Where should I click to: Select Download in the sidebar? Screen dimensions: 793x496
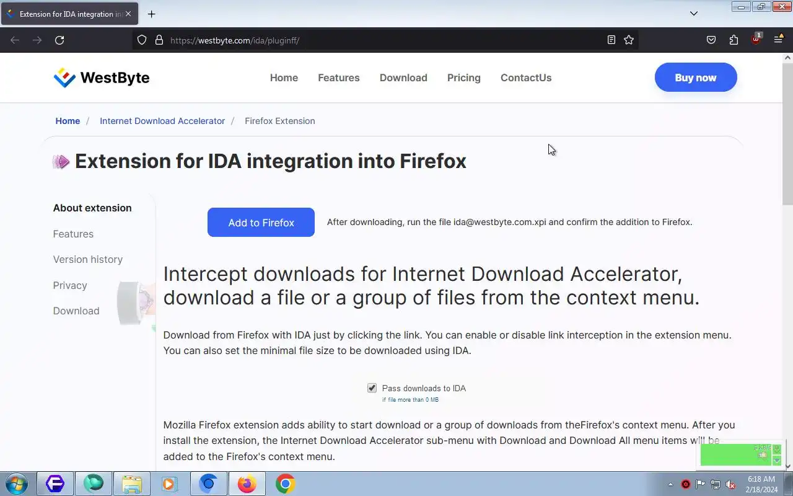point(76,311)
